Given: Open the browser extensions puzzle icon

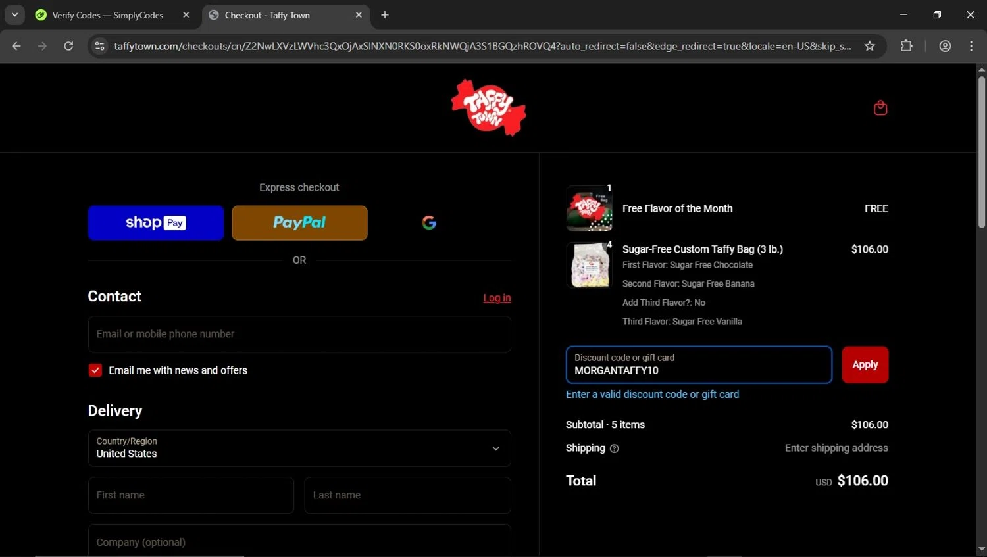Looking at the screenshot, I should point(906,46).
